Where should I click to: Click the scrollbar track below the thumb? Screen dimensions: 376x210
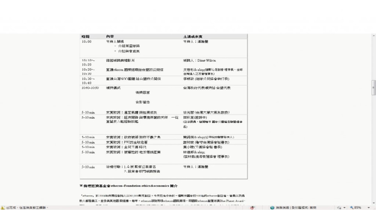tap(374, 156)
